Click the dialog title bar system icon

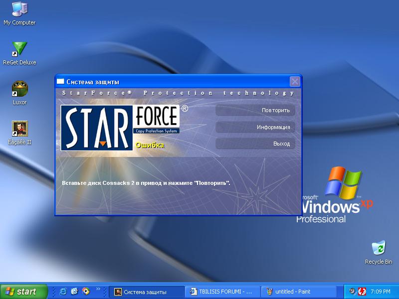[60, 82]
